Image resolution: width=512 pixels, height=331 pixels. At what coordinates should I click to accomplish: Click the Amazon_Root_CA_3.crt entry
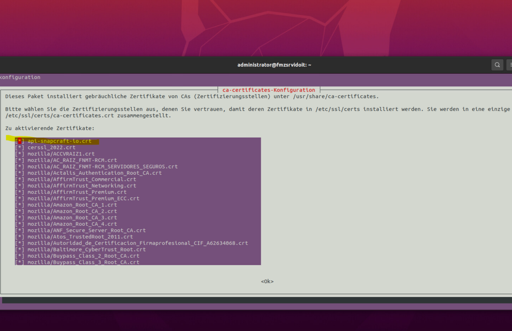click(x=72, y=217)
